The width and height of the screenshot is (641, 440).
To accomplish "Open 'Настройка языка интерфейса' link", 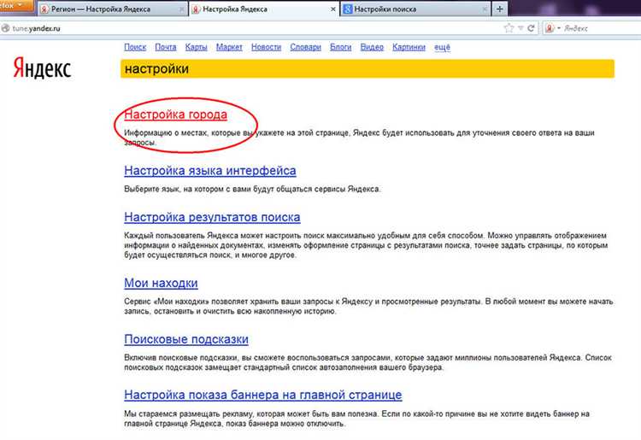I will 210,170.
